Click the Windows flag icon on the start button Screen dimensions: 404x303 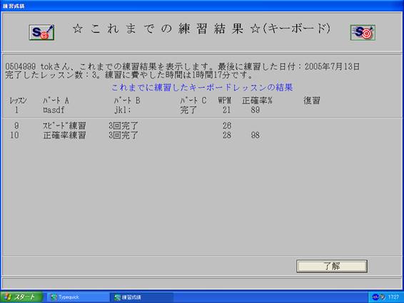coord(8,297)
